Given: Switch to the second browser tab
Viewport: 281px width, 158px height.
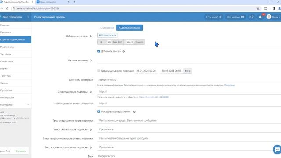Looking at the screenshot, I should point(53,2).
